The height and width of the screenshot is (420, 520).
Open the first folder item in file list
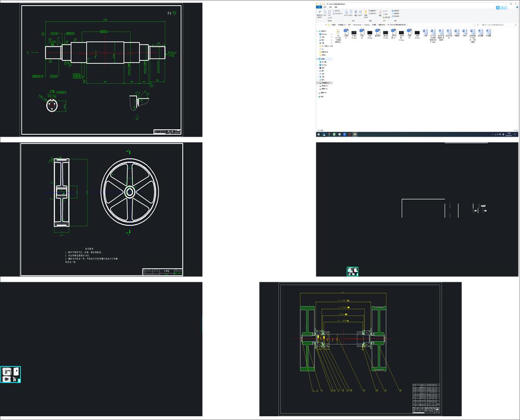pyautogui.click(x=338, y=36)
